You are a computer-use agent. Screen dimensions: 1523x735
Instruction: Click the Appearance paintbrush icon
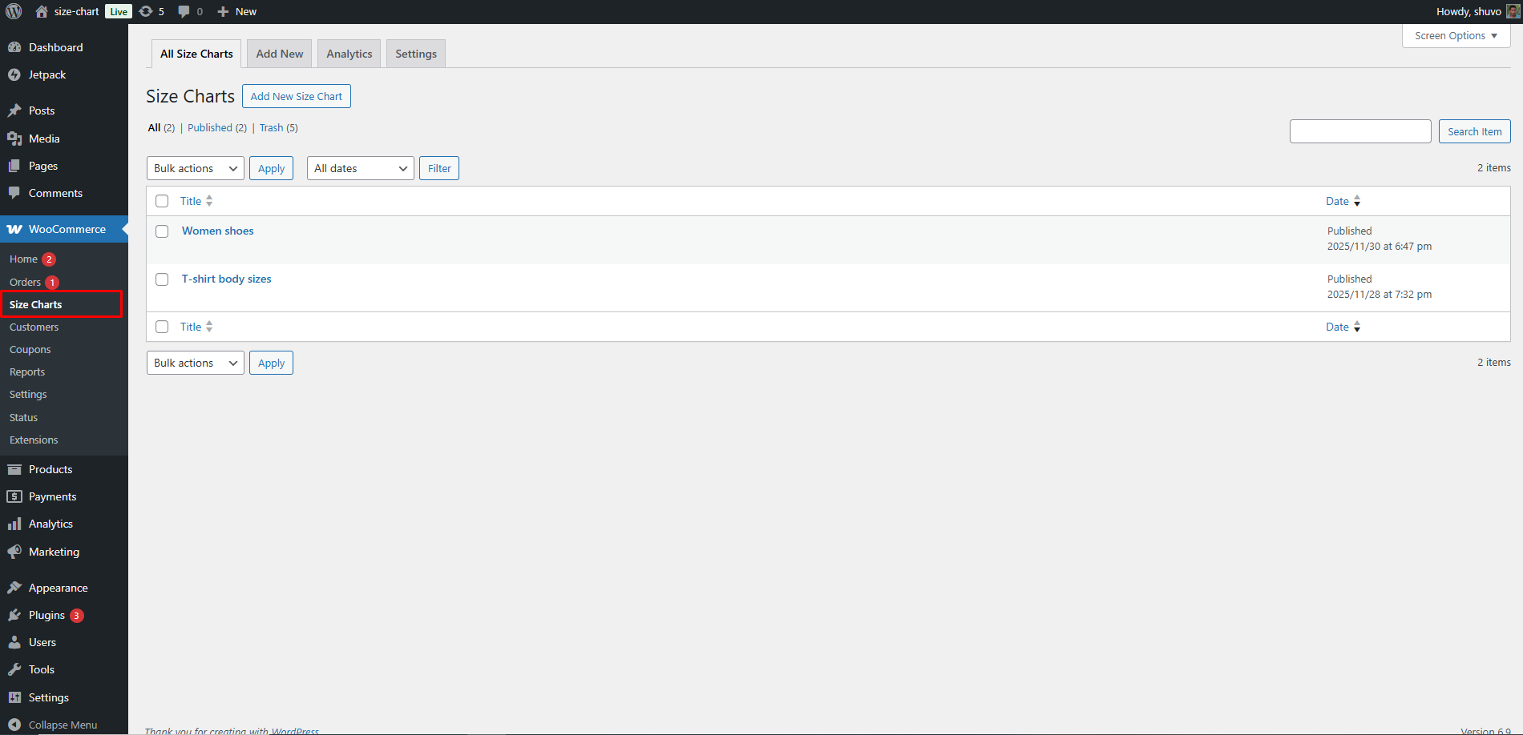tap(14, 588)
